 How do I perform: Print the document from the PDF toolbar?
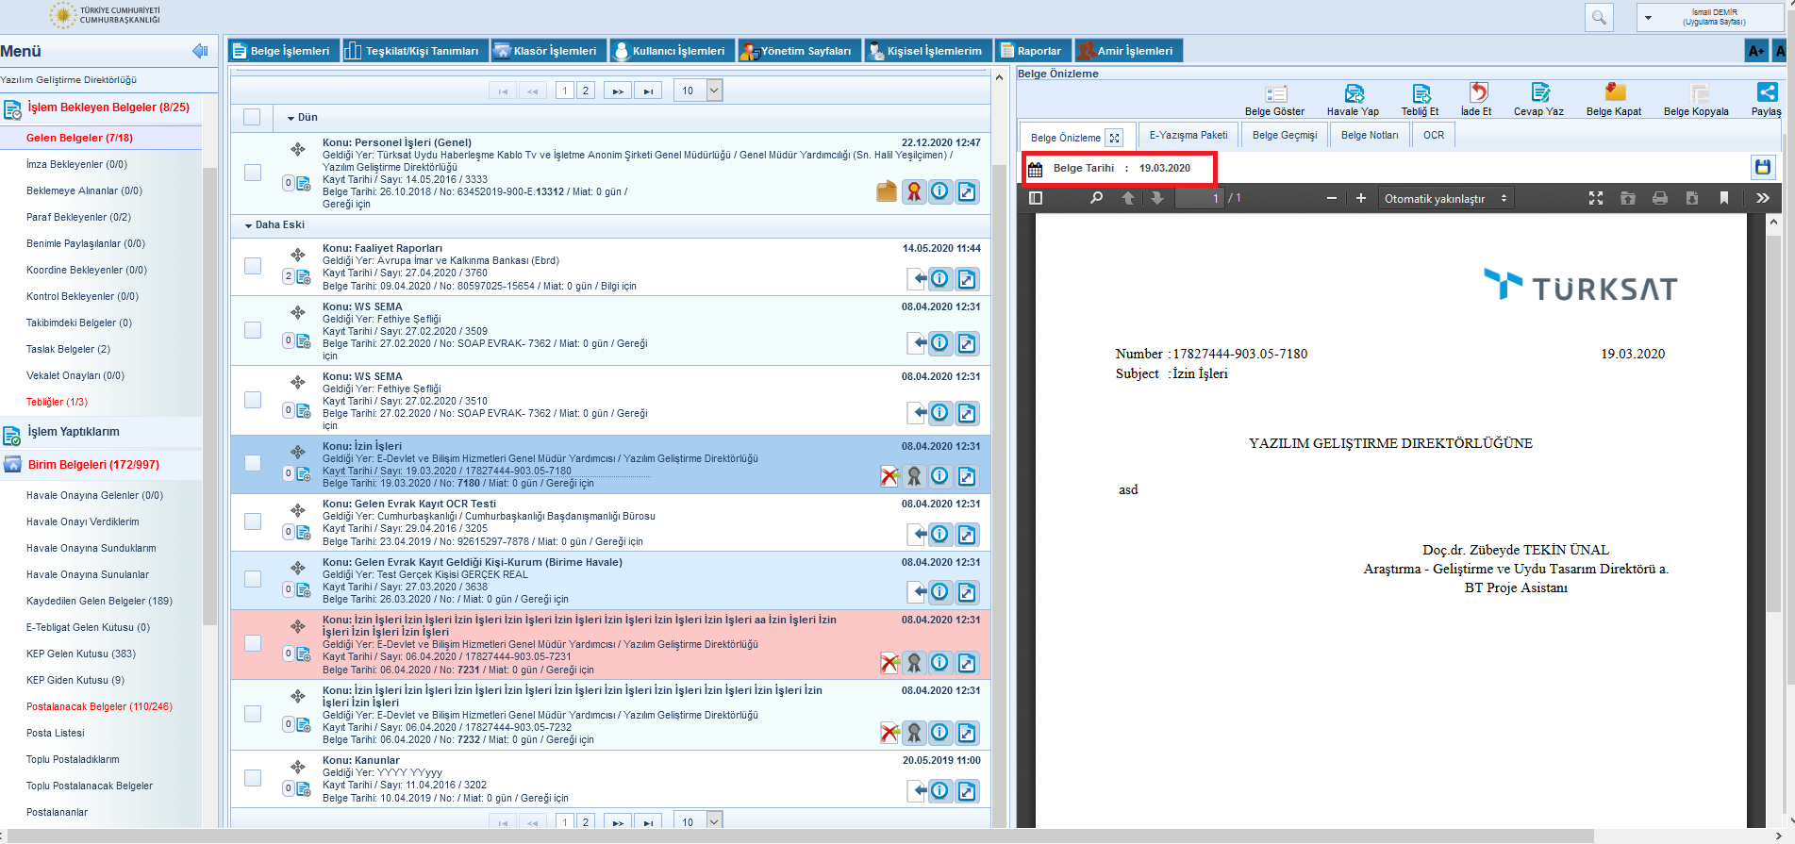1660,198
